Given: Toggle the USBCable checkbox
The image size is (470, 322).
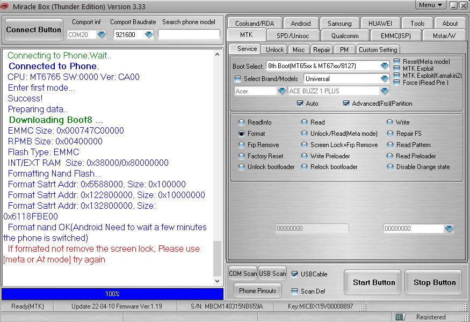Looking at the screenshot, I should coord(295,274).
